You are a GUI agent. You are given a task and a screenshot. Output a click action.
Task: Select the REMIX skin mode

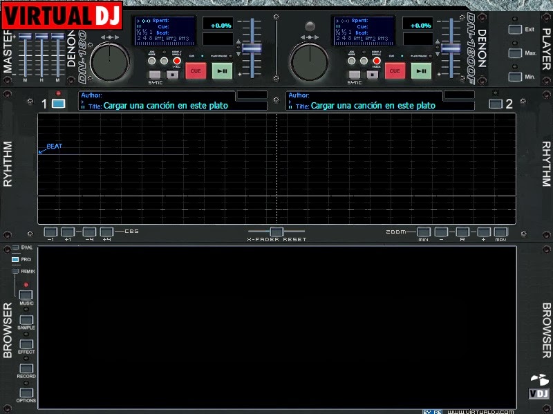(15, 271)
